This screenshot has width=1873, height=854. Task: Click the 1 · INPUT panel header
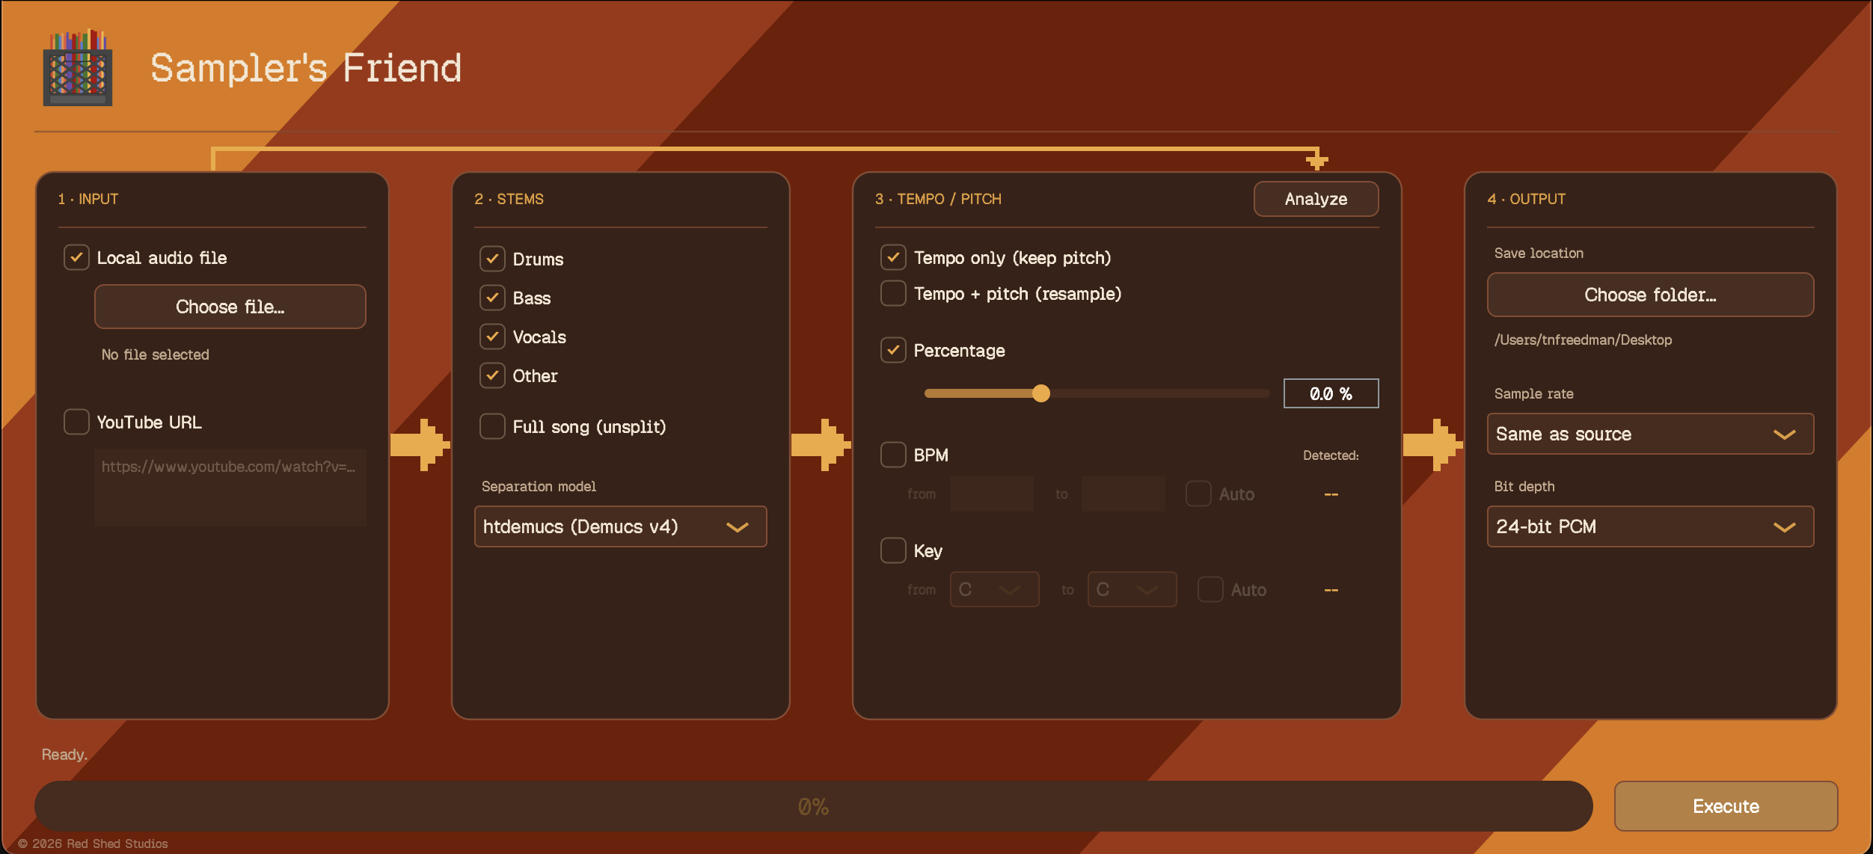[88, 199]
